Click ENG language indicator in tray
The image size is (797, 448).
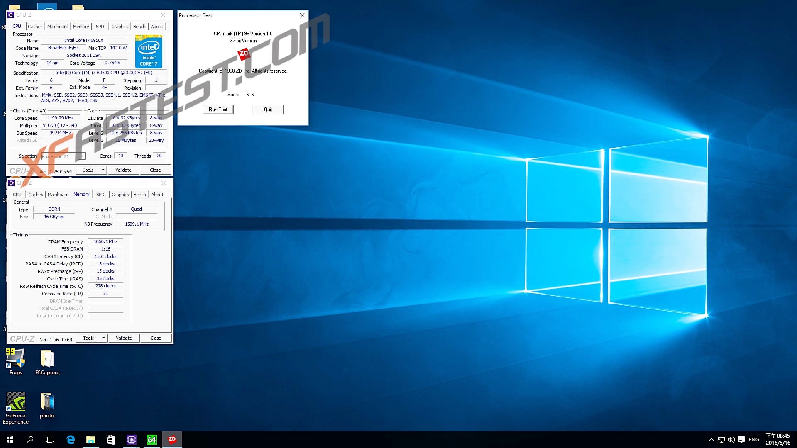pos(753,440)
